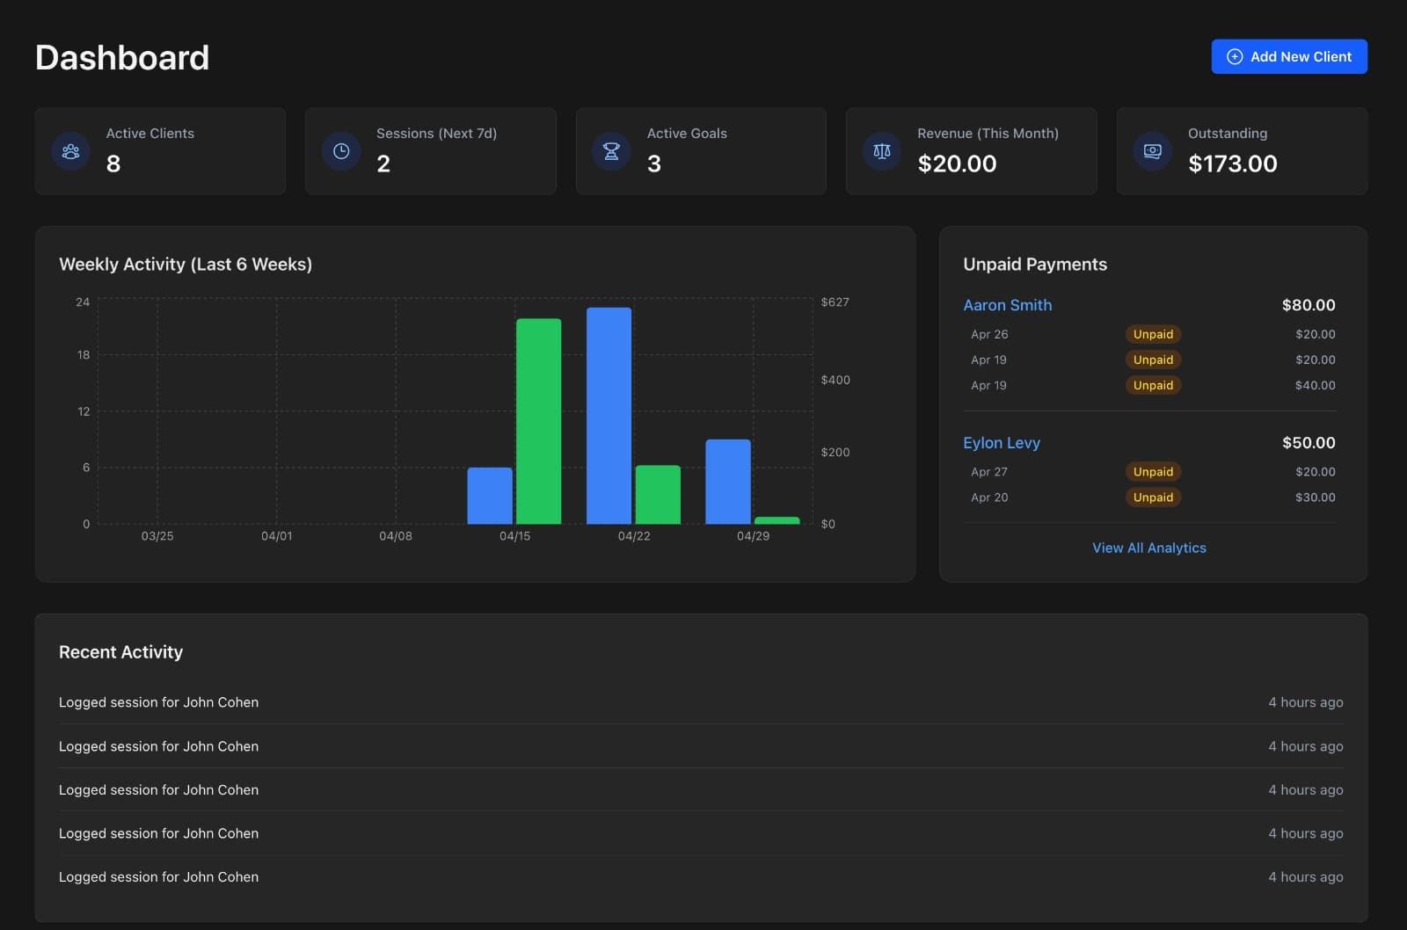
Task: Click the $40.00 unpaid amount for Aaron Smith
Action: (x=1315, y=385)
